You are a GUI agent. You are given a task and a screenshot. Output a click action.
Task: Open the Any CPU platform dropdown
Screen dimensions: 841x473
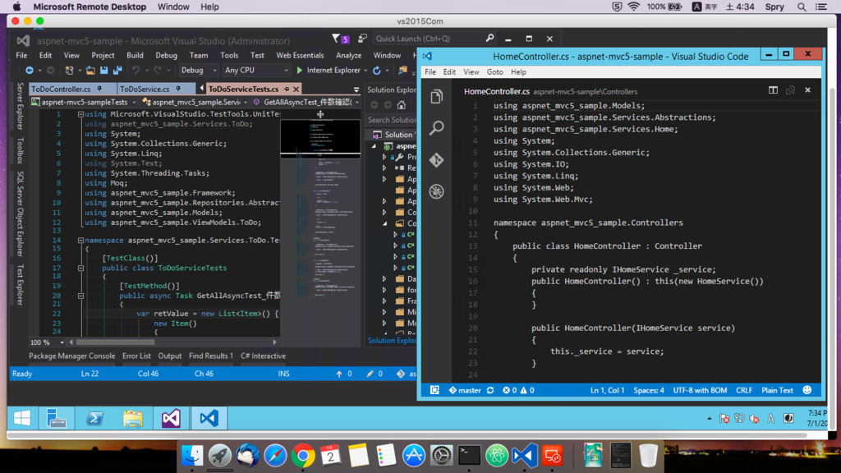click(x=256, y=71)
